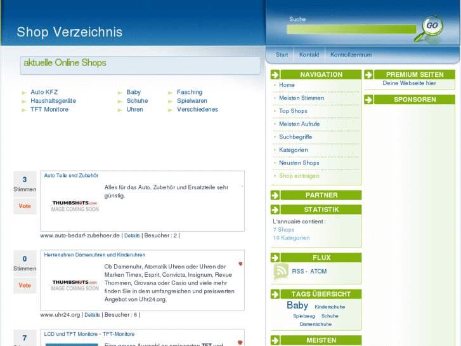Click Shop eintragen in the navigation
The image size is (461, 346).
click(x=299, y=176)
